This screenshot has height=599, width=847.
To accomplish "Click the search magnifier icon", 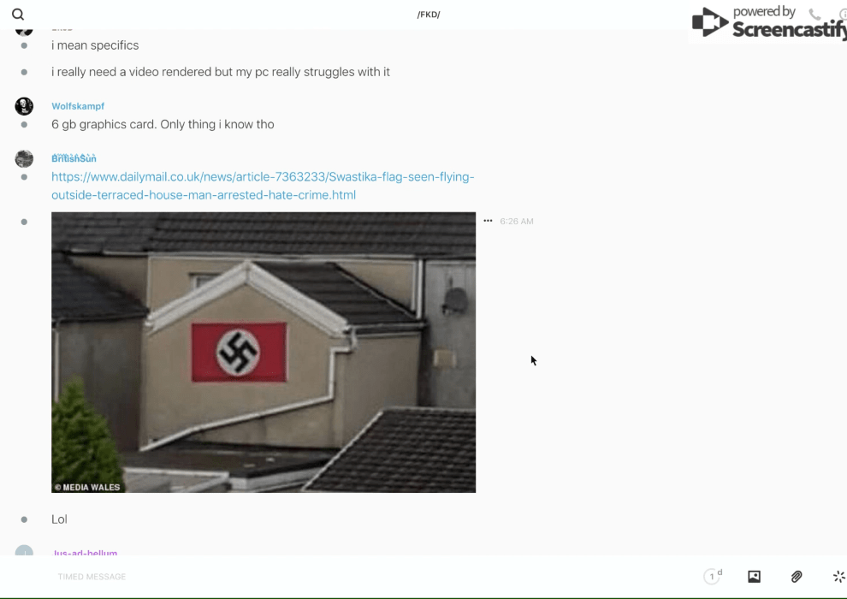I will point(18,15).
